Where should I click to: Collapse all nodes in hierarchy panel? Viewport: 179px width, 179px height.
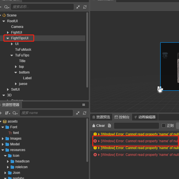[78, 7]
